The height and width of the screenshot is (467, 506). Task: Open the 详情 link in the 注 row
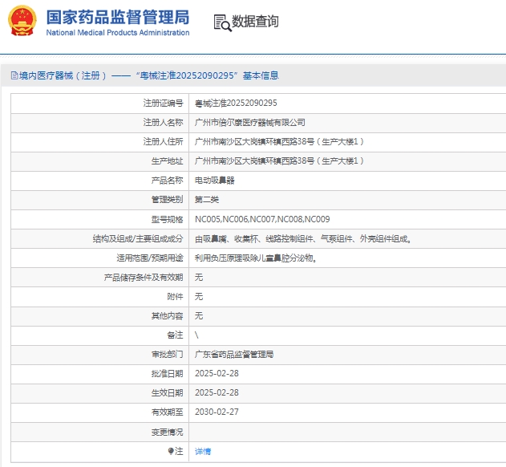pyautogui.click(x=203, y=451)
